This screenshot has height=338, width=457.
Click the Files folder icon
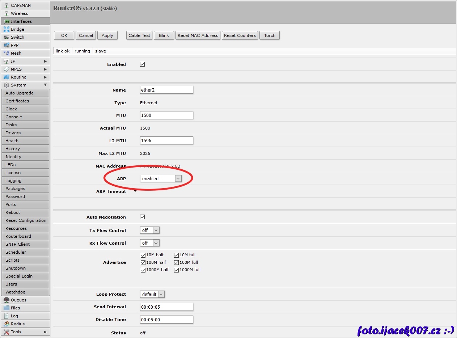(7, 308)
